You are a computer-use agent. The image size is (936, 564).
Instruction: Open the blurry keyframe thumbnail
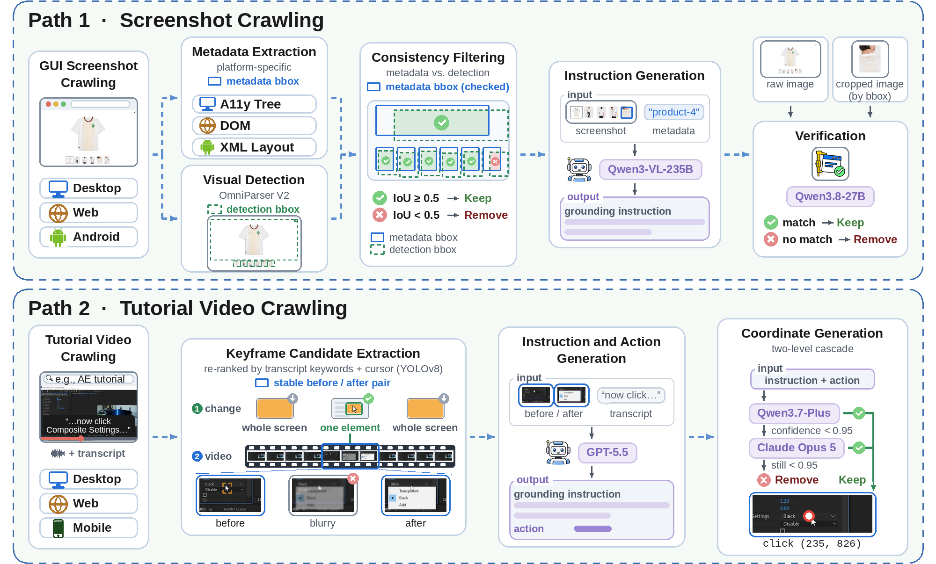point(323,495)
